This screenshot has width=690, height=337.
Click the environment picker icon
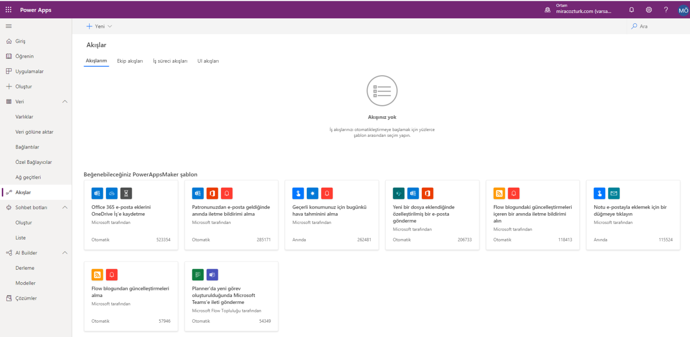pyautogui.click(x=548, y=9)
